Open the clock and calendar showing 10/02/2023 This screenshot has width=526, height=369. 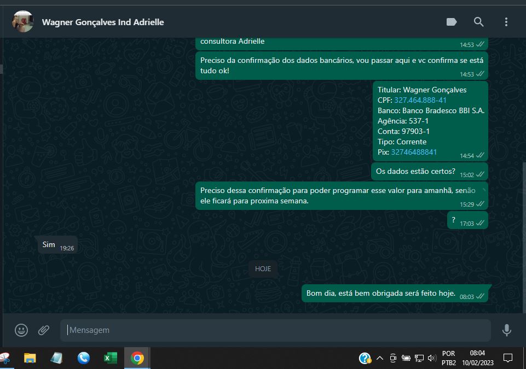477,358
